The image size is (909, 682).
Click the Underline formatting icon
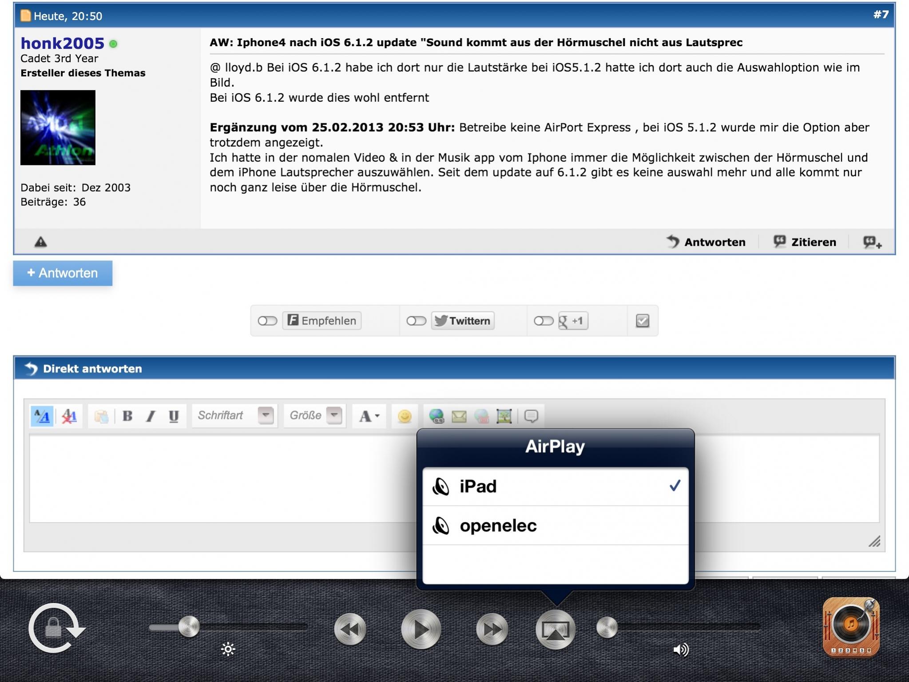[174, 416]
